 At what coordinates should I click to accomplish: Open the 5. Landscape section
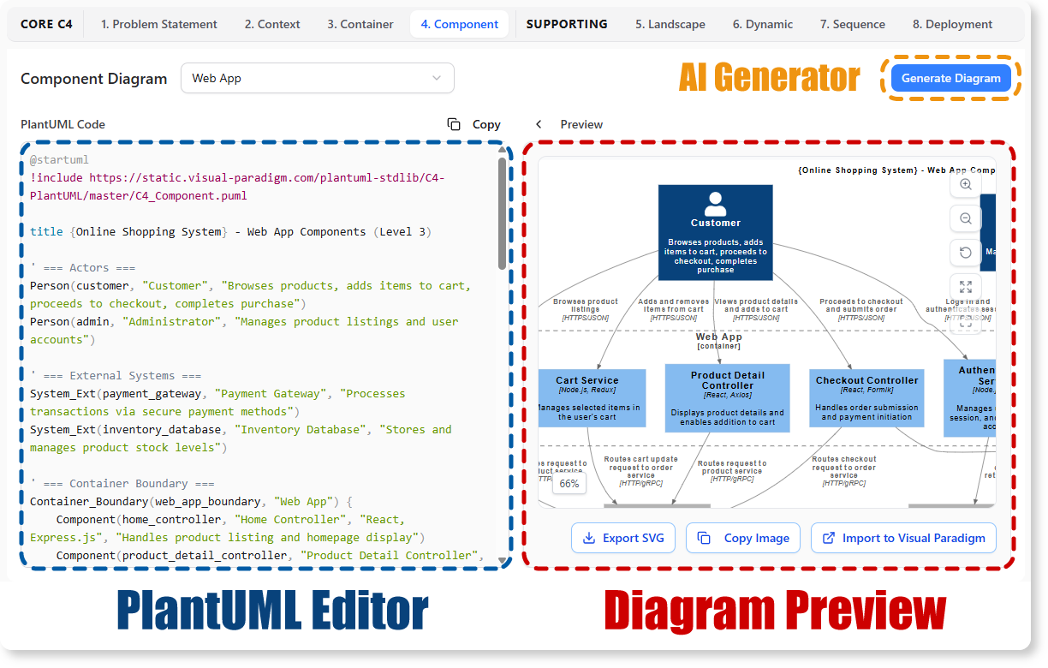(x=670, y=24)
